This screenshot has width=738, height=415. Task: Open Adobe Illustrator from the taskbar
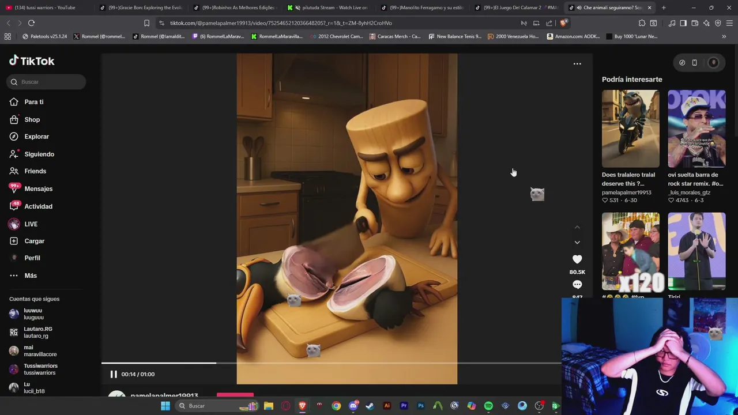point(387,406)
